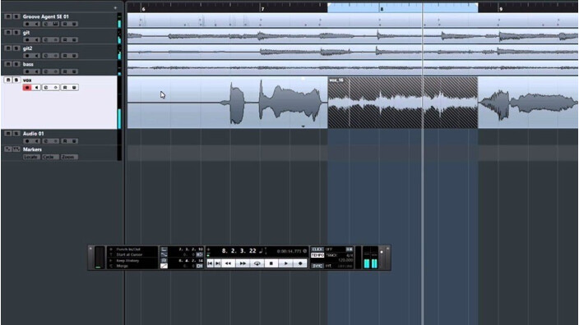Screen dimensions: 579x325
Task: Open the Markers Zoom dropdown
Action: tap(68, 157)
